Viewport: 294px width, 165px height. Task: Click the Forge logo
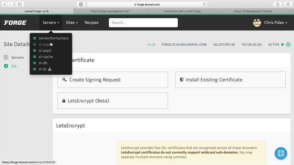click(15, 22)
